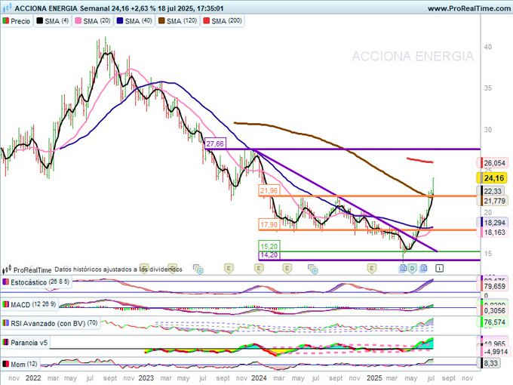Click the chart icon beside the ACCIONA ENERGIA title
Screen dimensions: 513x385
pyautogui.click(x=7, y=8)
